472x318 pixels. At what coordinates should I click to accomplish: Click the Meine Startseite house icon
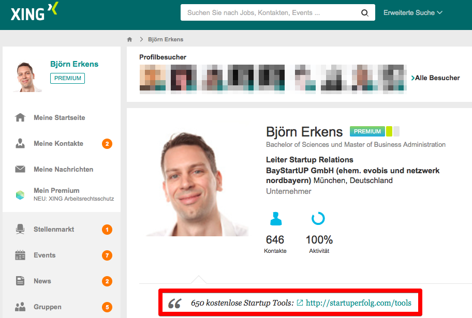[20, 118]
